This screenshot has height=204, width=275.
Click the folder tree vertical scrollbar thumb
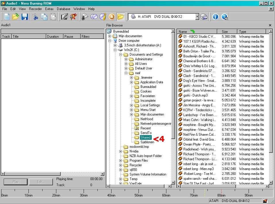click(x=173, y=86)
